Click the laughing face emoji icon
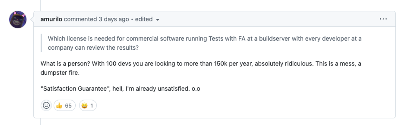416x125 pixels. click(84, 106)
